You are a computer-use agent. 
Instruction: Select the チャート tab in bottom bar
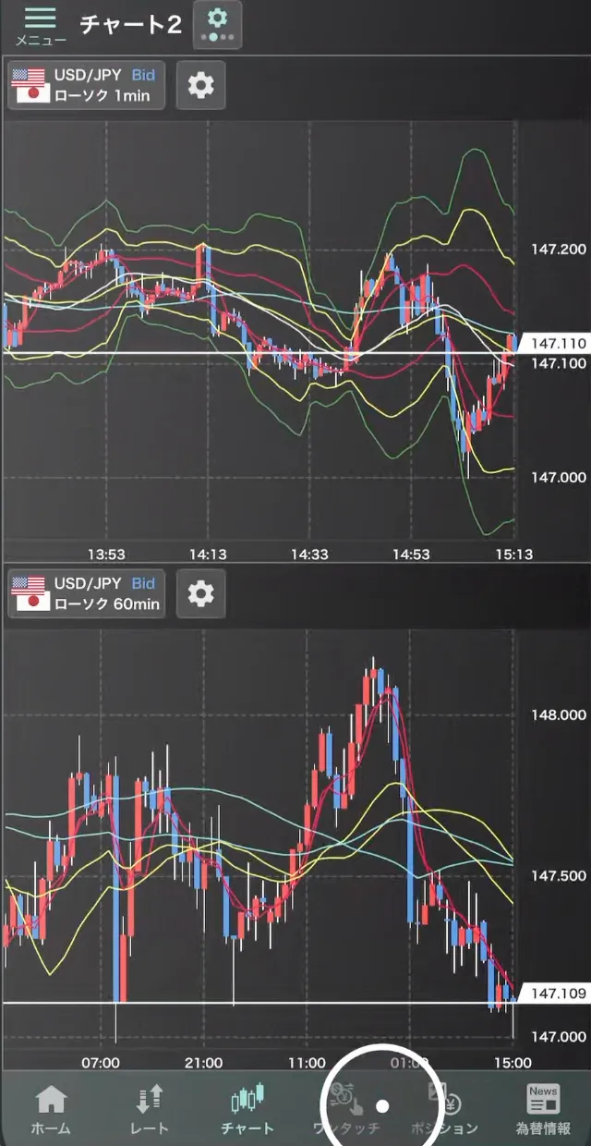(x=247, y=1109)
